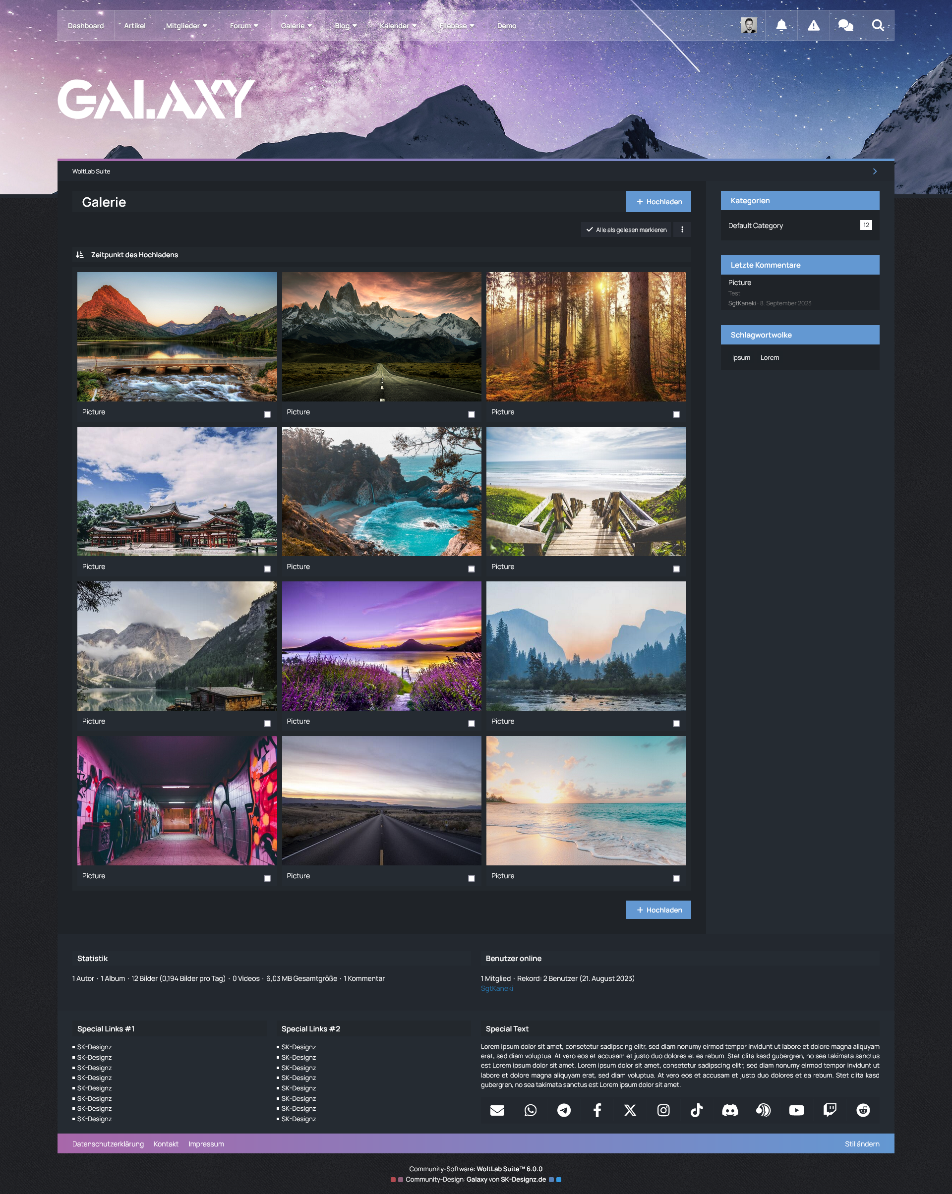Click the Twitch social icon
952x1194 pixels.
pos(830,1110)
